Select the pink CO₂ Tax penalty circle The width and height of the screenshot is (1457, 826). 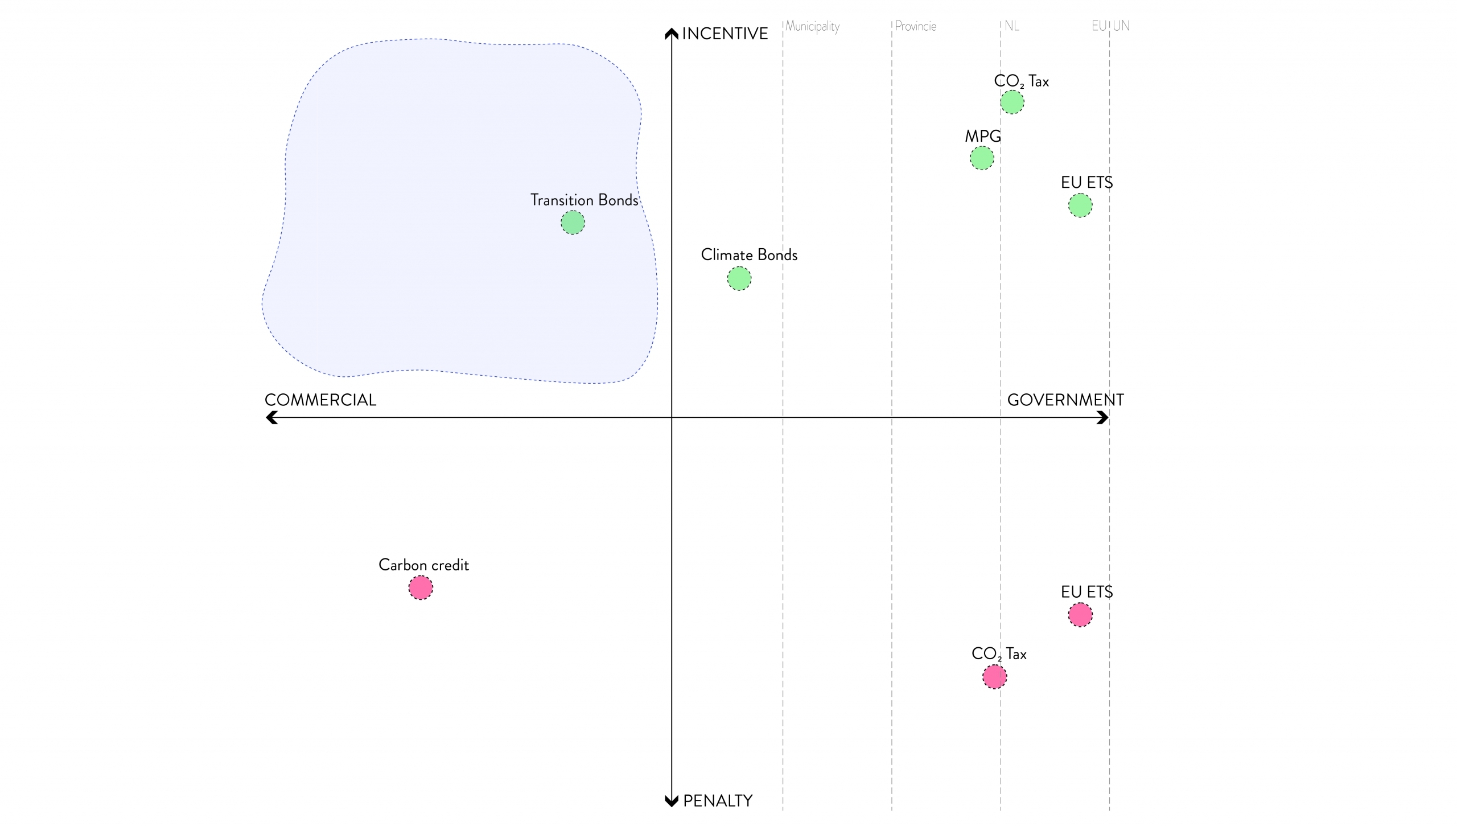[x=994, y=677]
